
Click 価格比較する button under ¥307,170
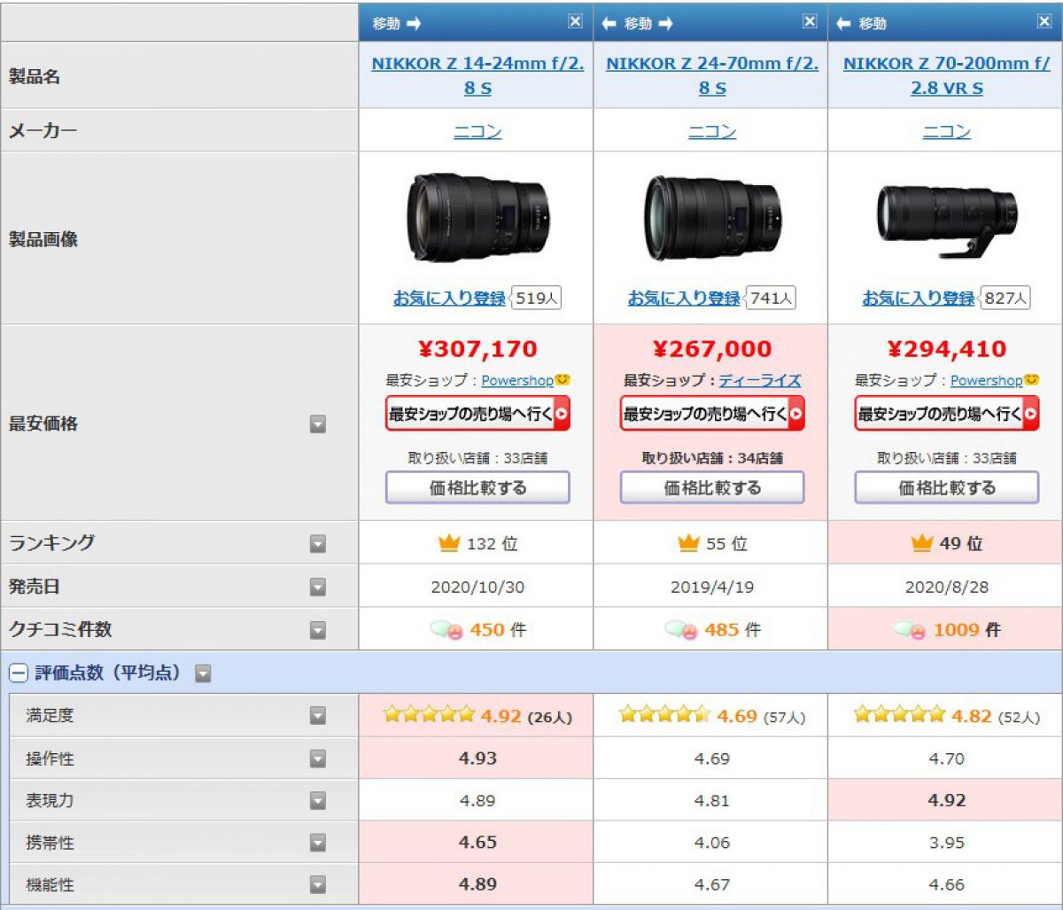pyautogui.click(x=477, y=487)
